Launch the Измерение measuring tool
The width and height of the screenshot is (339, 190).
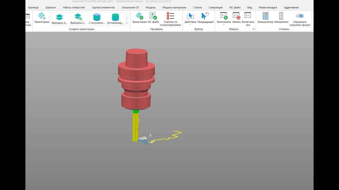coord(281,18)
